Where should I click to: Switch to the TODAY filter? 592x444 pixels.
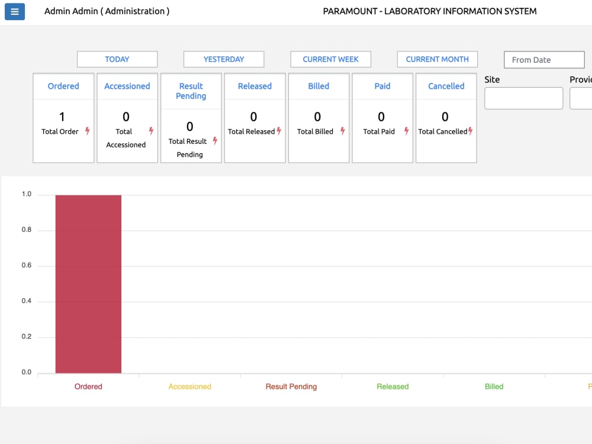117,59
